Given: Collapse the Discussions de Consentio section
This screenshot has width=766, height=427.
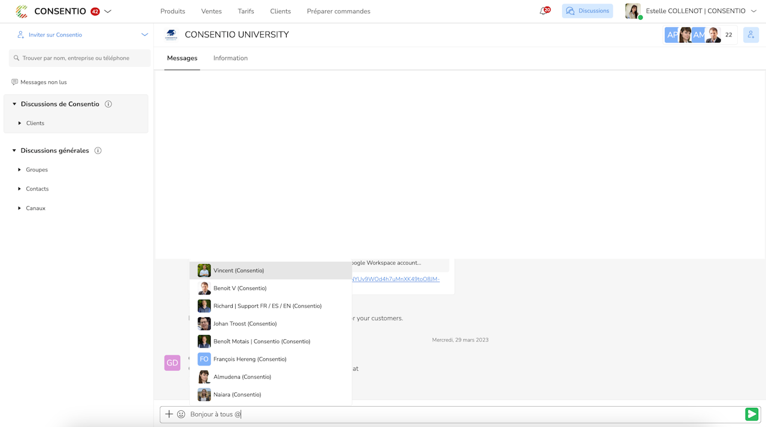Looking at the screenshot, I should [14, 104].
